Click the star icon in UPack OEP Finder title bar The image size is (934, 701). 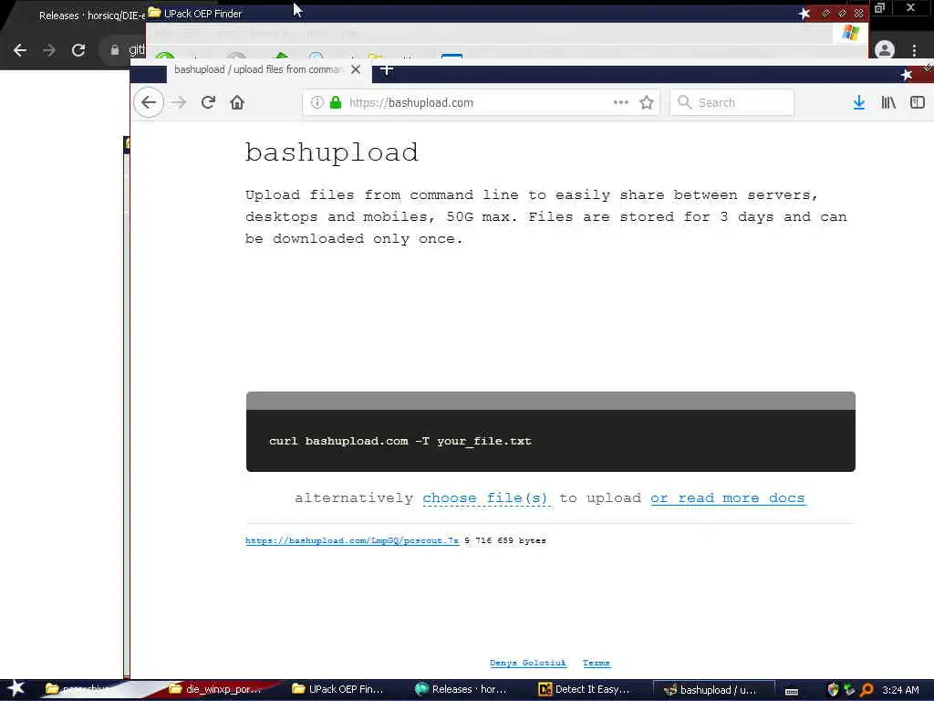click(804, 13)
